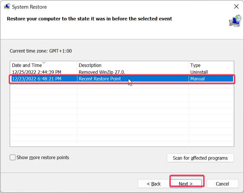
Task: Click the 'Show more restore points' label text
Action: (43, 157)
